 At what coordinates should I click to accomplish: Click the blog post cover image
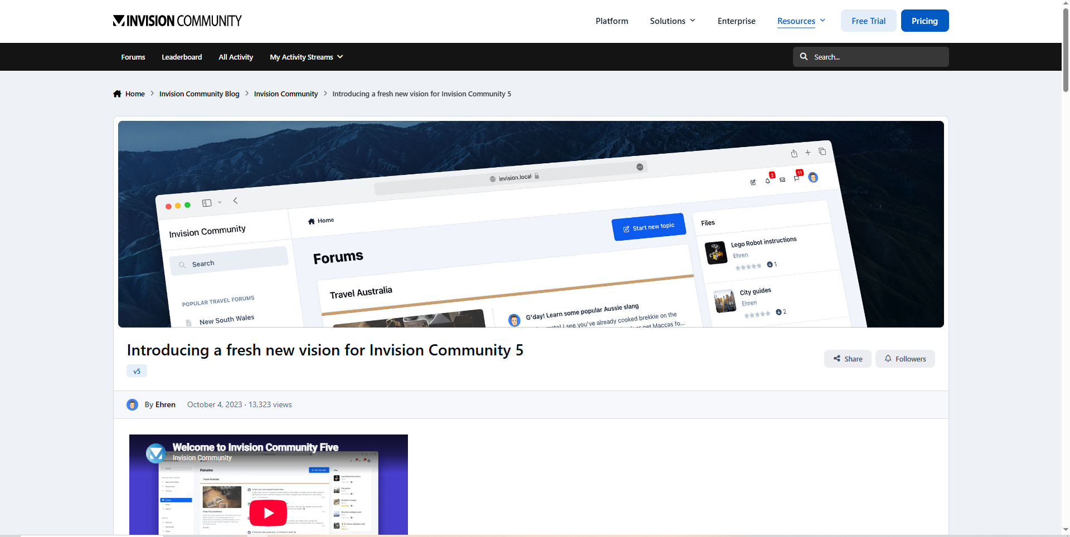point(531,224)
